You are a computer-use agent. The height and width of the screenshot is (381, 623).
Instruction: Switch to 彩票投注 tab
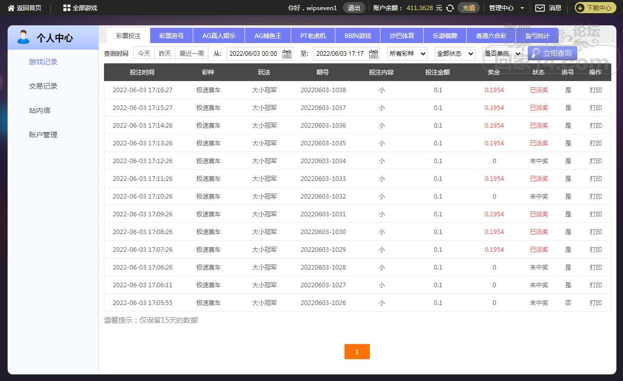pyautogui.click(x=128, y=36)
